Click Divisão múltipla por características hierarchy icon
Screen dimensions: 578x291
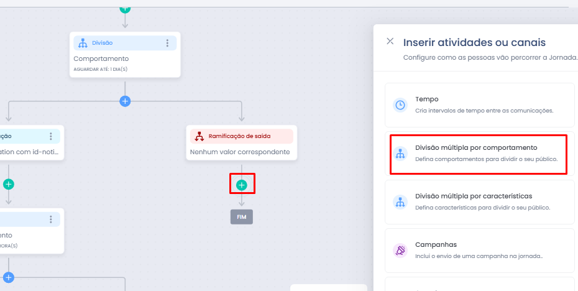[400, 201]
